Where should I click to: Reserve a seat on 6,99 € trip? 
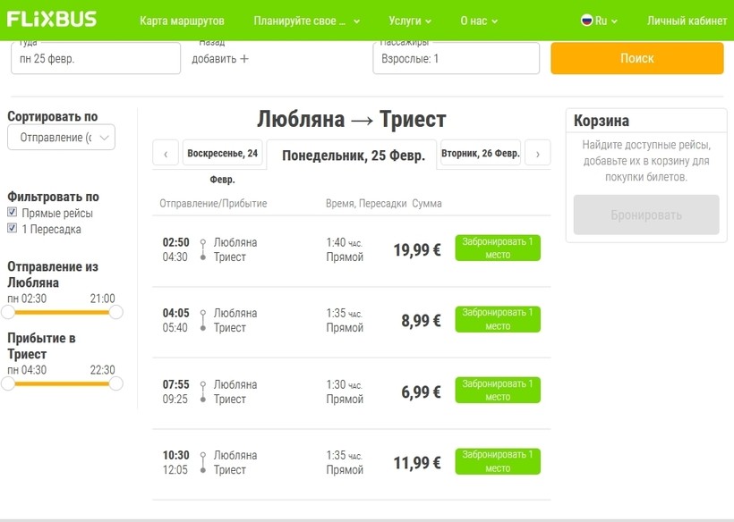(498, 391)
